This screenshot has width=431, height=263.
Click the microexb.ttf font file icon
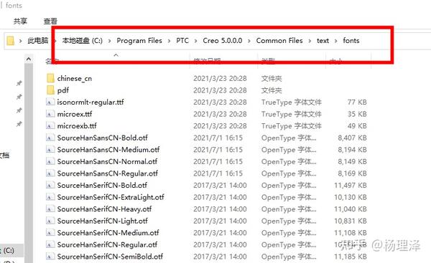(x=50, y=126)
